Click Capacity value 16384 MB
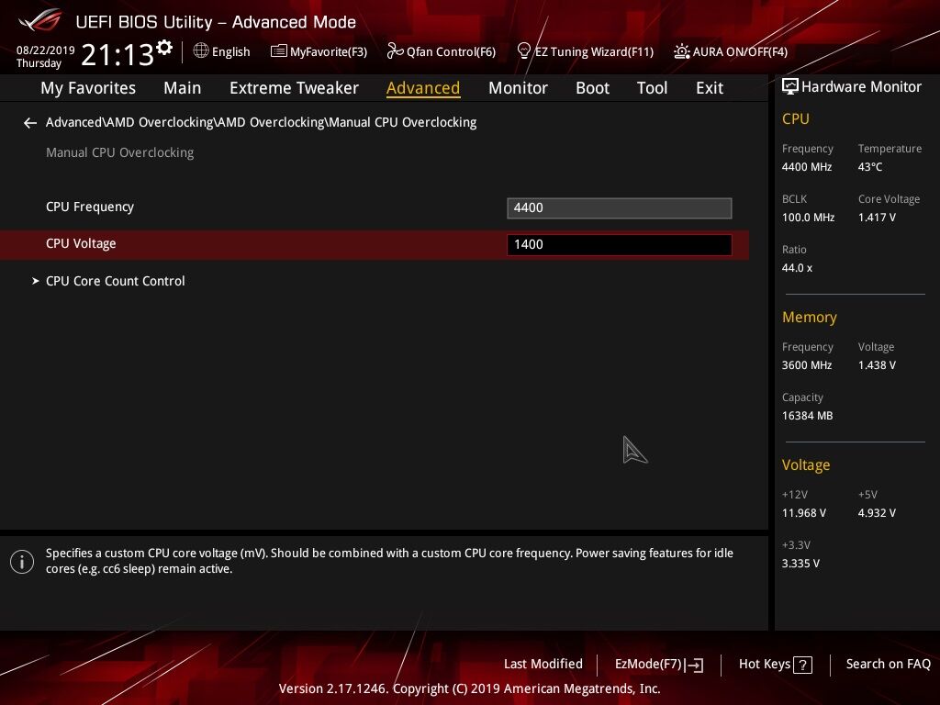This screenshot has height=705, width=940. (808, 416)
